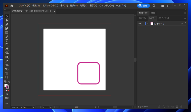191x112 pixels.
Task: Switch to プロパティ panel tab
Action: point(142,18)
